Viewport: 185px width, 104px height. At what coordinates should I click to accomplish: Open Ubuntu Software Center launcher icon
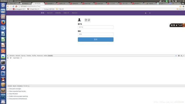[3, 51]
